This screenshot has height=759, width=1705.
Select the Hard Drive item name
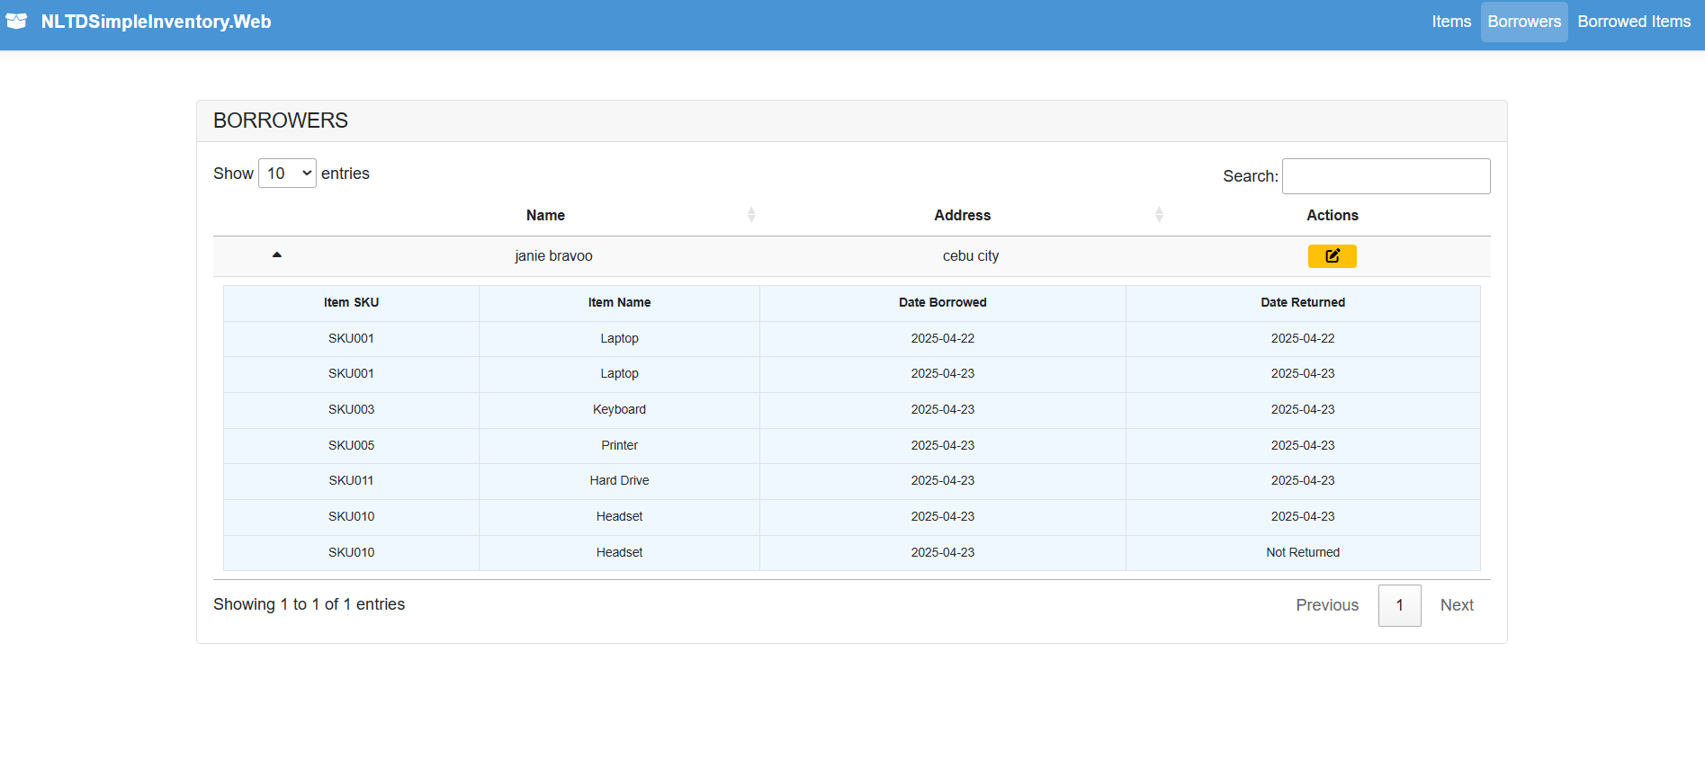[619, 481]
